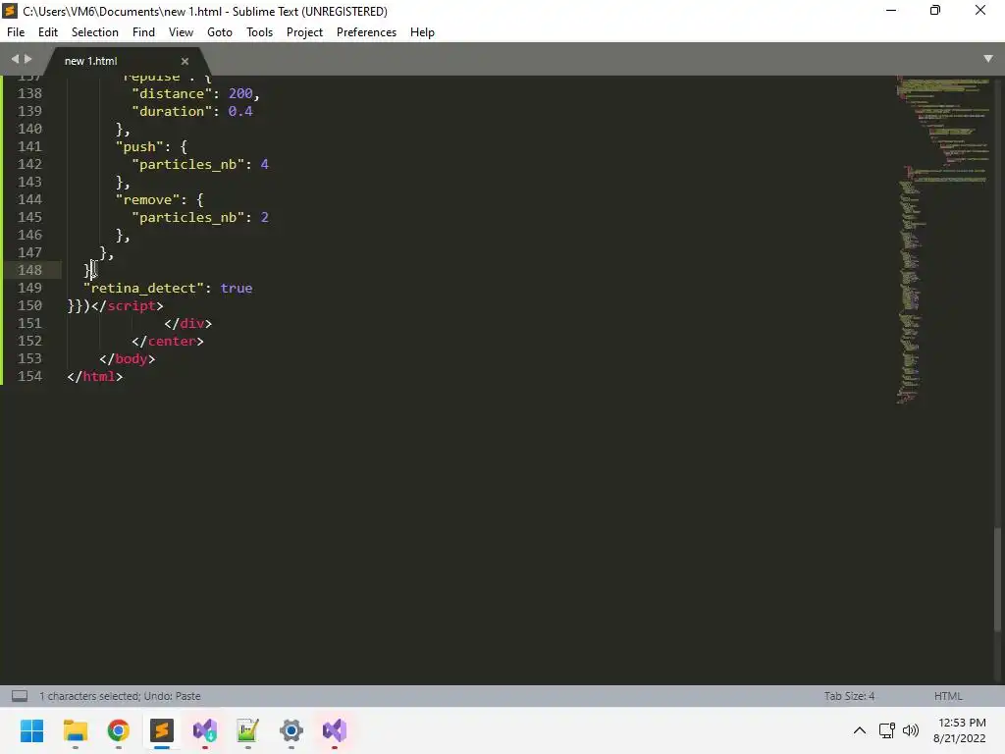The width and height of the screenshot is (1005, 754).
Task: Minimize the Sublime Text window
Action: (891, 10)
